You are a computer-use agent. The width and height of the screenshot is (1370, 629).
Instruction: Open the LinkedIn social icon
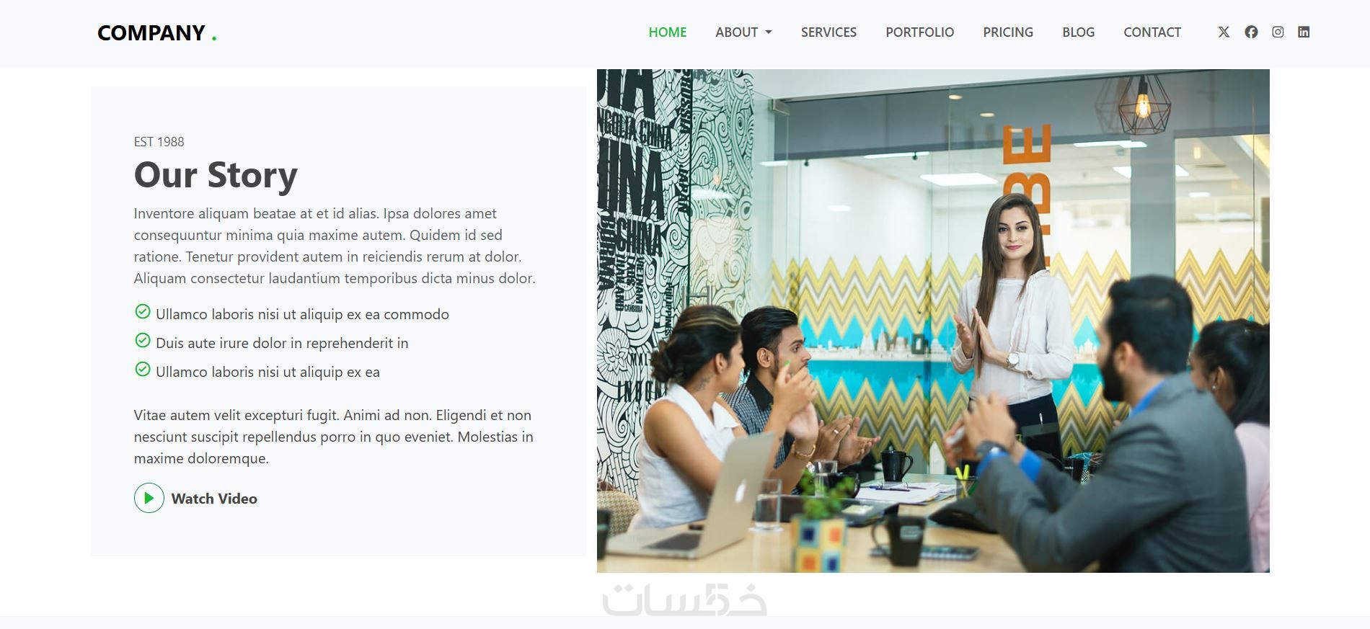point(1304,32)
